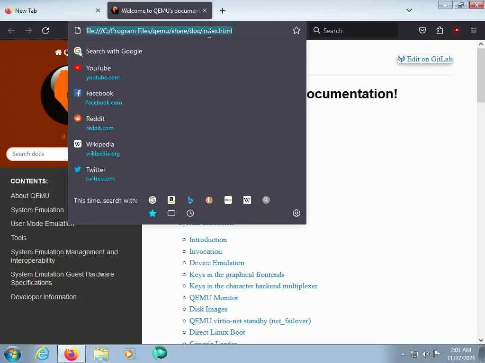
Task: Reload the current page
Action: click(x=45, y=31)
